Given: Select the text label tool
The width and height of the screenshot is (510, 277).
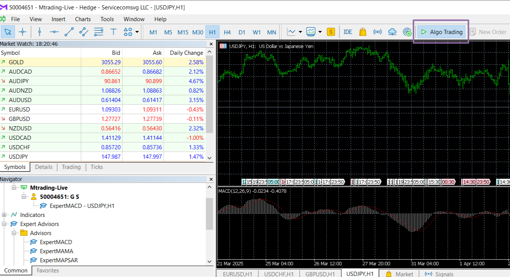Looking at the screenshot, I should (113, 32).
